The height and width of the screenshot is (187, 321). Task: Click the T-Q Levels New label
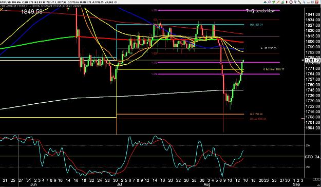click(260, 11)
